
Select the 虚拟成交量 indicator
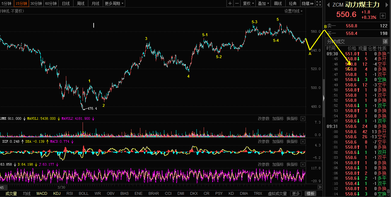277,194
